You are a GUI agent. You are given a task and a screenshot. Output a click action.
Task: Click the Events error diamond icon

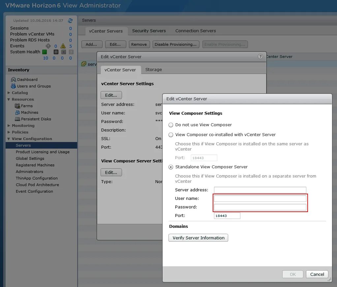coord(48,46)
